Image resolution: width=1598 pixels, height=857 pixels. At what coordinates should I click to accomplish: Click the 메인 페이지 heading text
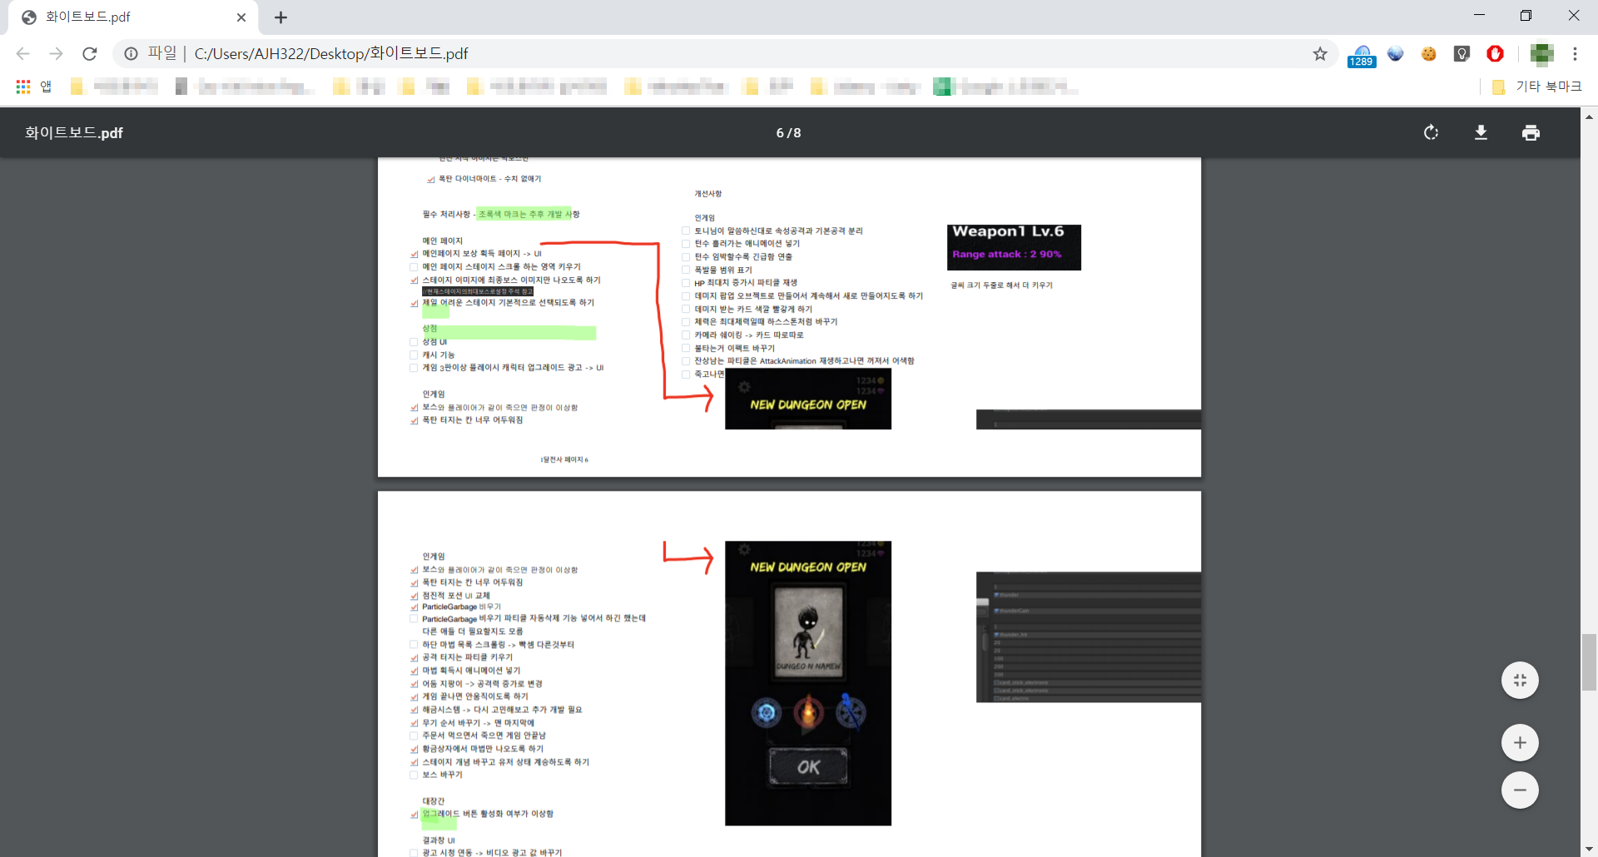coord(442,241)
